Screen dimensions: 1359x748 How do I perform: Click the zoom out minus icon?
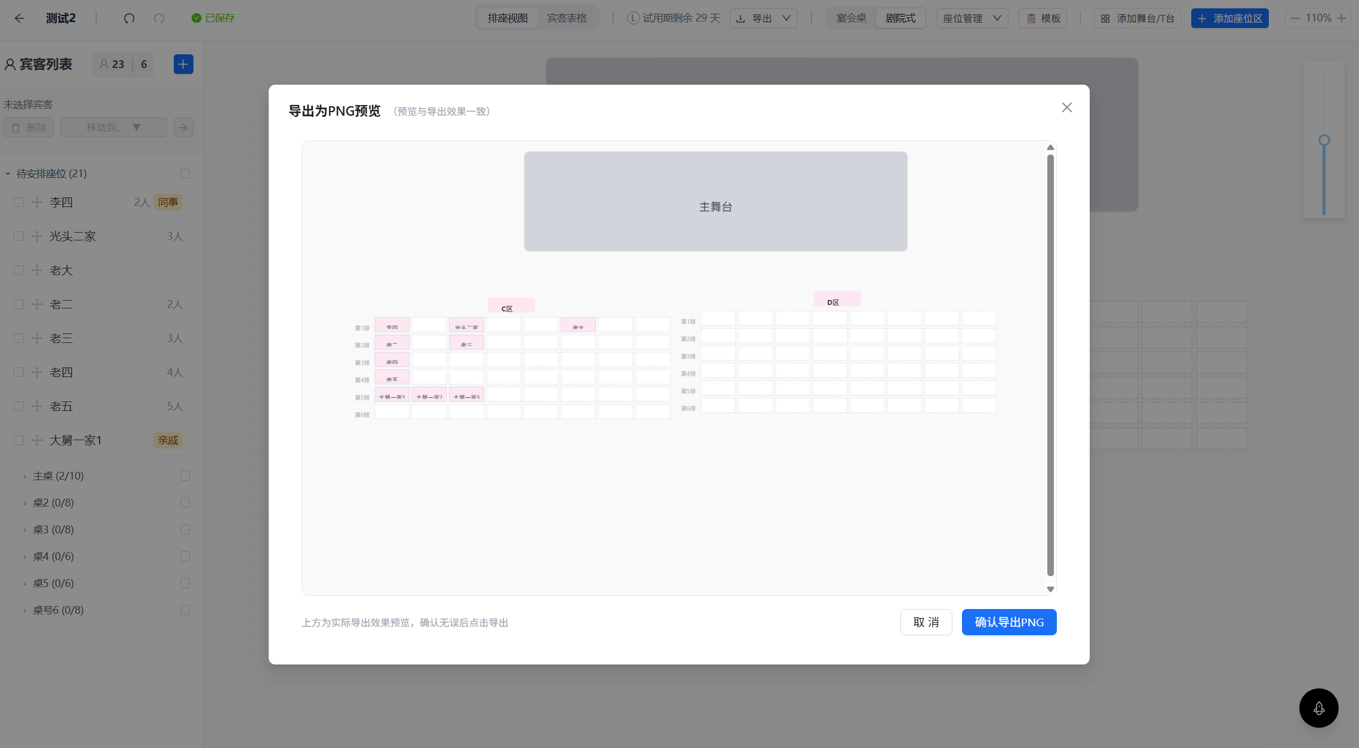(1295, 18)
